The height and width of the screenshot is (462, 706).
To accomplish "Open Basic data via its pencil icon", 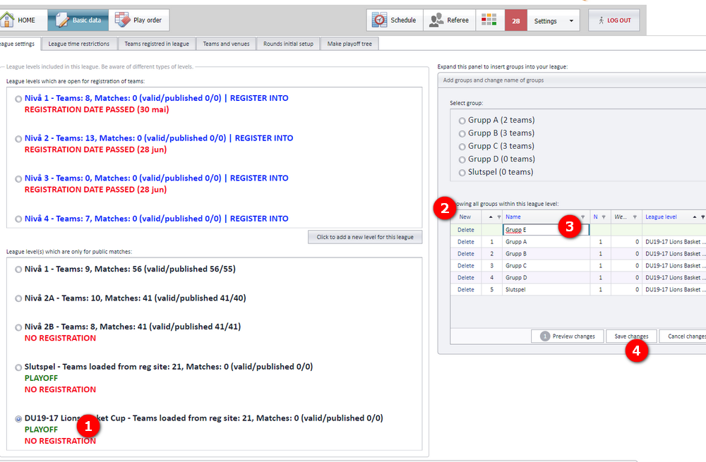I will (61, 20).
